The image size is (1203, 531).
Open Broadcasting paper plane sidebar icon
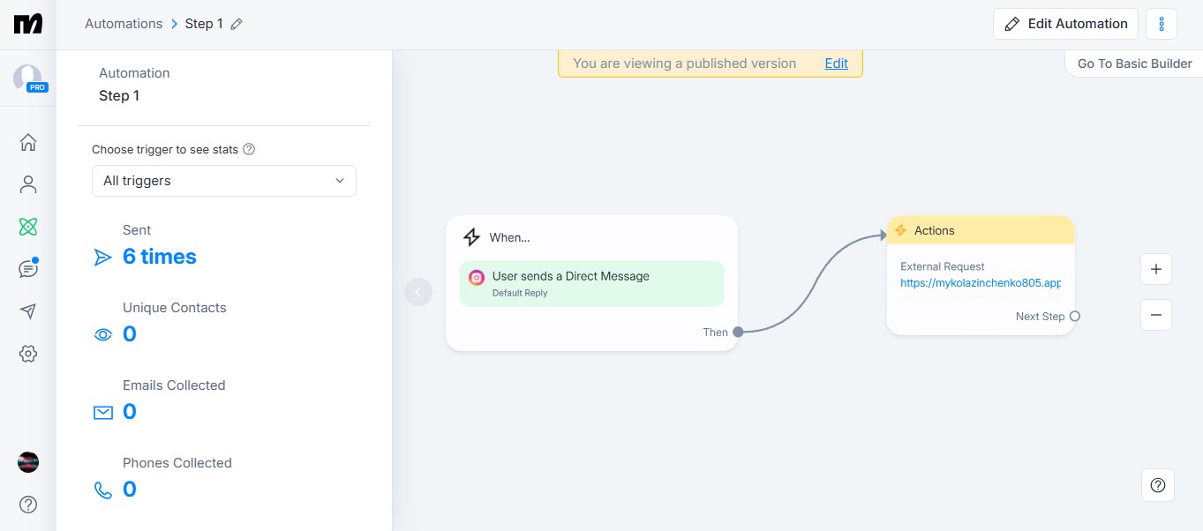click(28, 311)
